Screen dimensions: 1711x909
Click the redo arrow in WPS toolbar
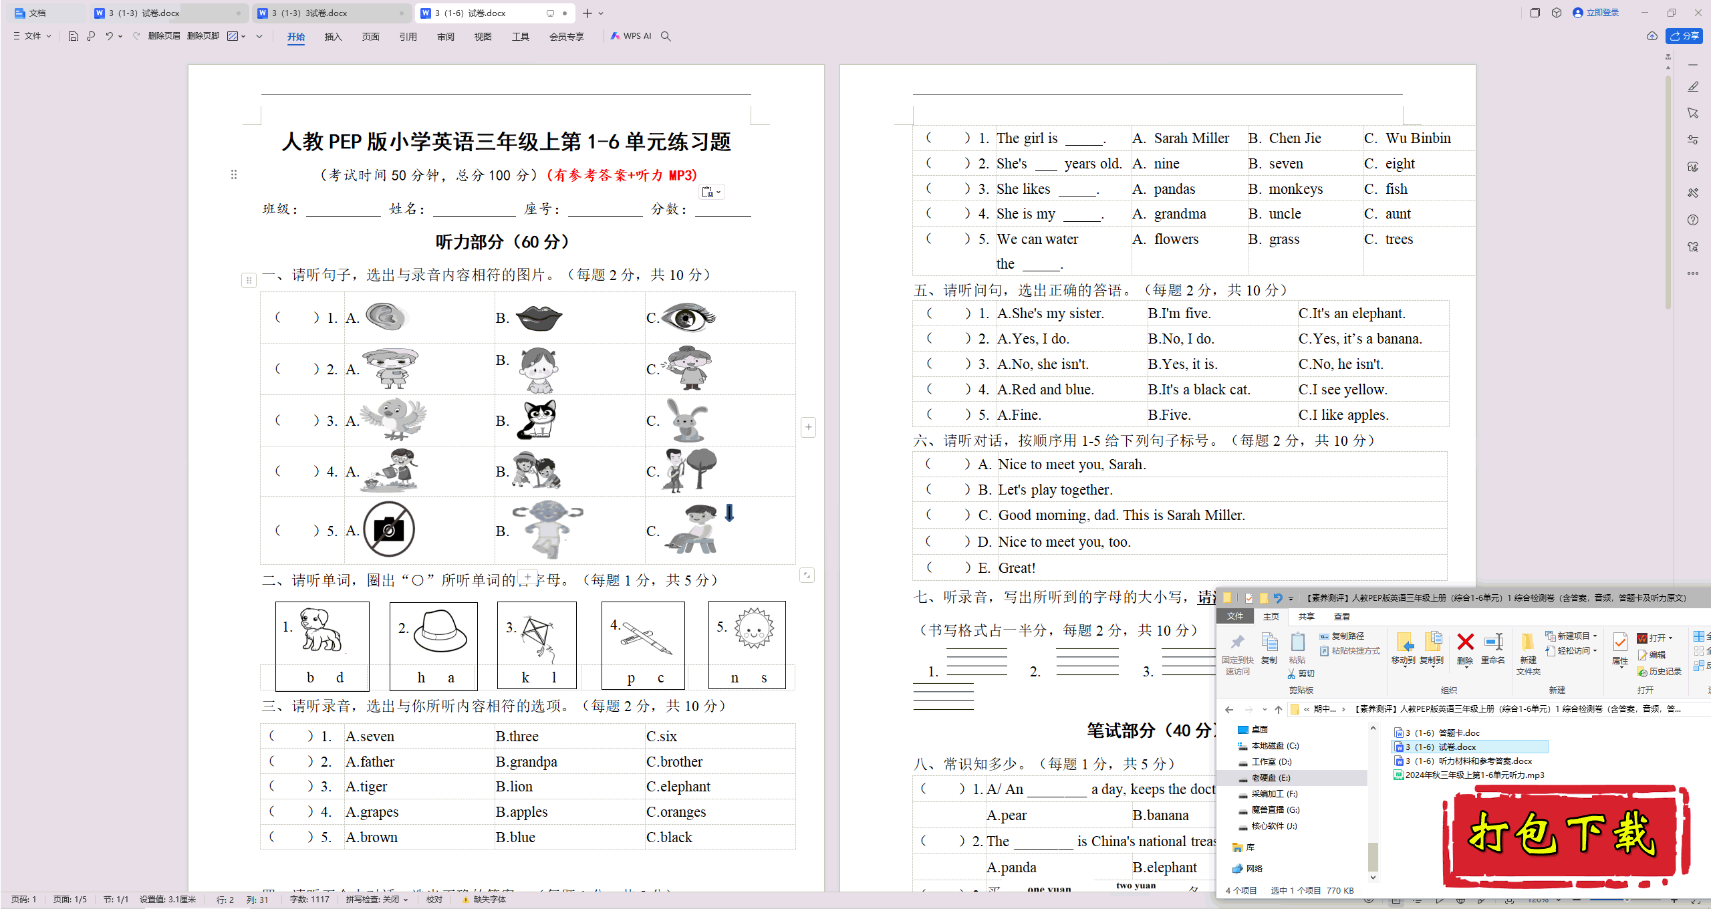[x=136, y=36]
